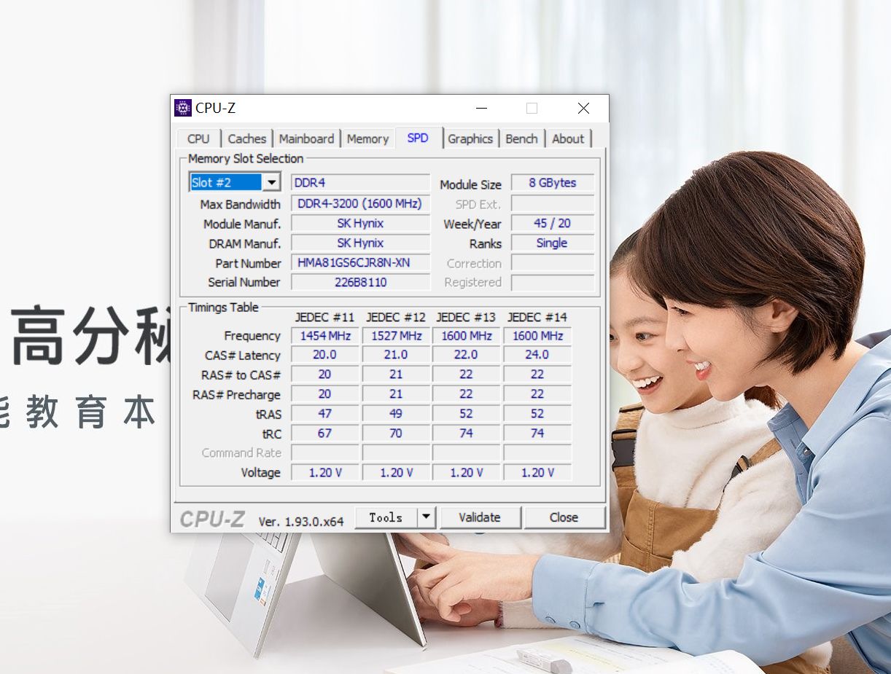Click tRAS value 47
The width and height of the screenshot is (891, 674).
click(x=325, y=414)
